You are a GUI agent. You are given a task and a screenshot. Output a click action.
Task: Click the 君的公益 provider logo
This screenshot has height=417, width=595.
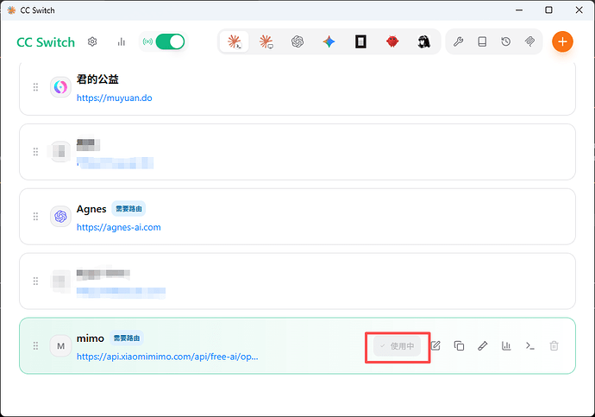click(x=60, y=87)
